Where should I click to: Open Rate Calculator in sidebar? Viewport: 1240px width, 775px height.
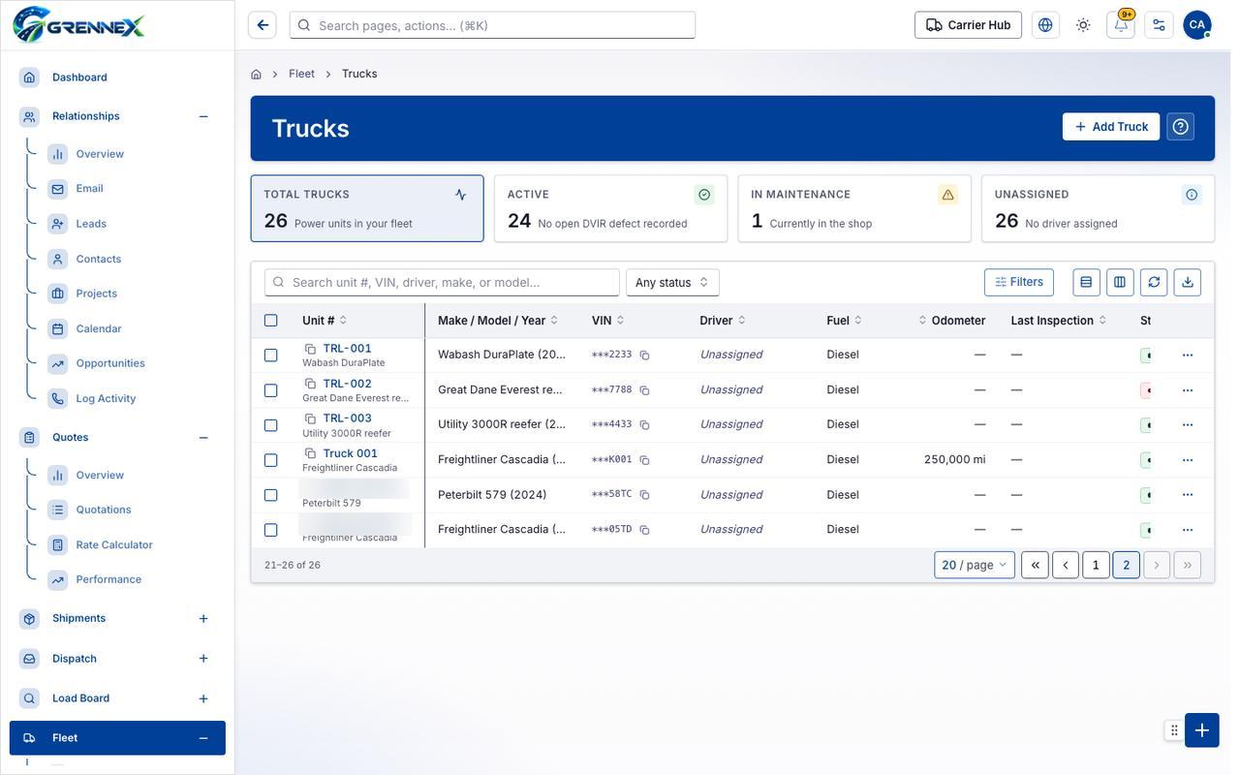114,544
